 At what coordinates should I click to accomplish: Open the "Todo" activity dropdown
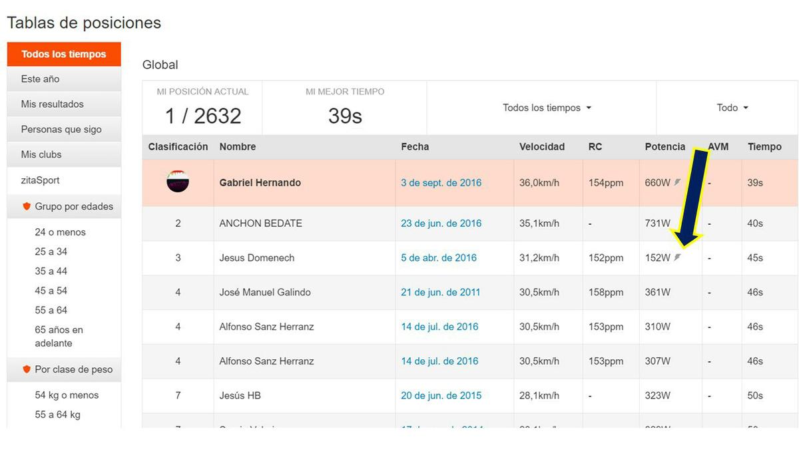(x=731, y=107)
